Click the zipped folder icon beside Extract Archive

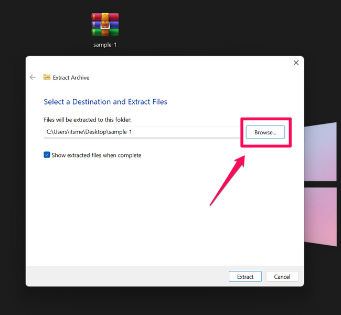47,77
